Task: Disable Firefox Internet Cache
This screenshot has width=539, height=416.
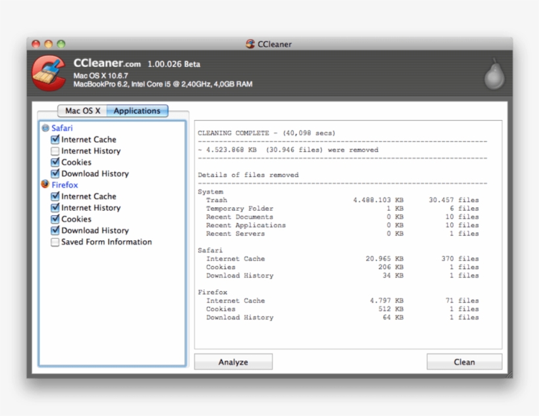Action: tap(55, 196)
